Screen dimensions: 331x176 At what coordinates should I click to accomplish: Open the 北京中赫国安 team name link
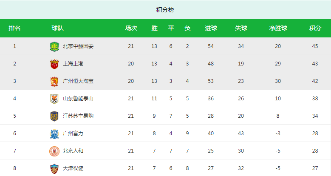(x=78, y=46)
